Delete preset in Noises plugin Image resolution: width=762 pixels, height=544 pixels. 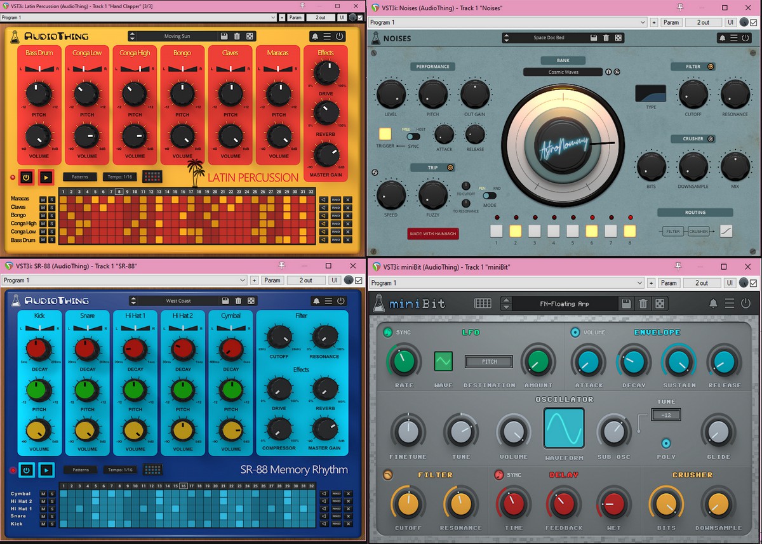(606, 38)
